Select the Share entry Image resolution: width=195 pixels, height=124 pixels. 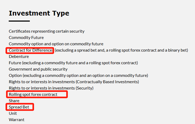pyautogui.click(x=14, y=101)
